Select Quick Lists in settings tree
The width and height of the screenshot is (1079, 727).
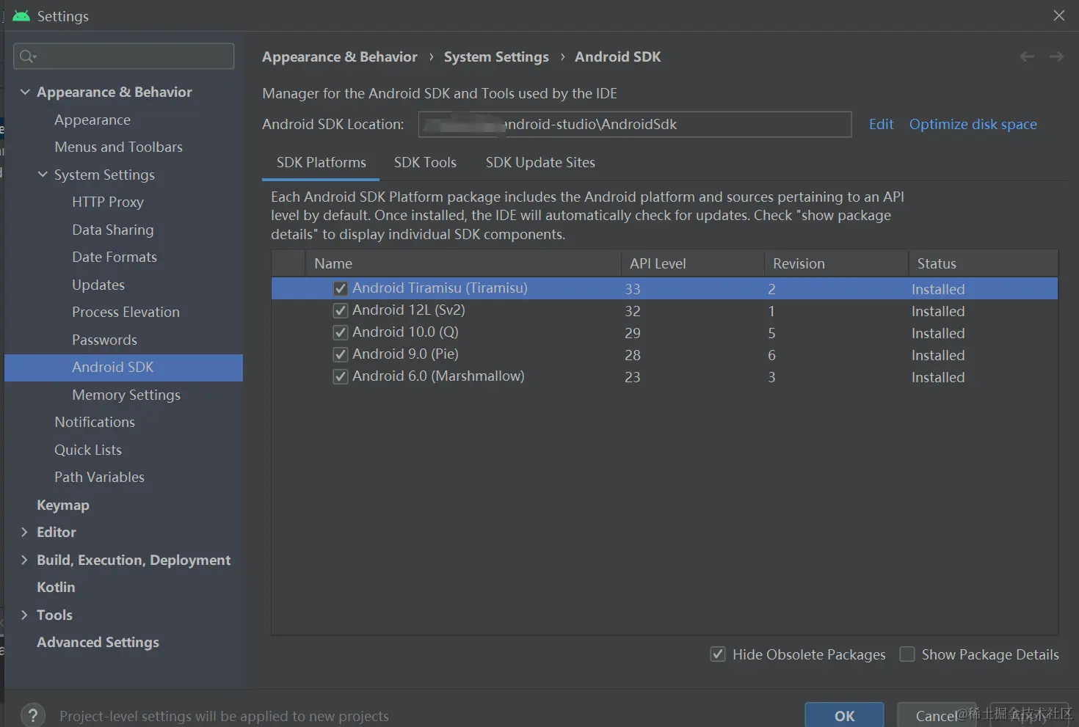(88, 450)
